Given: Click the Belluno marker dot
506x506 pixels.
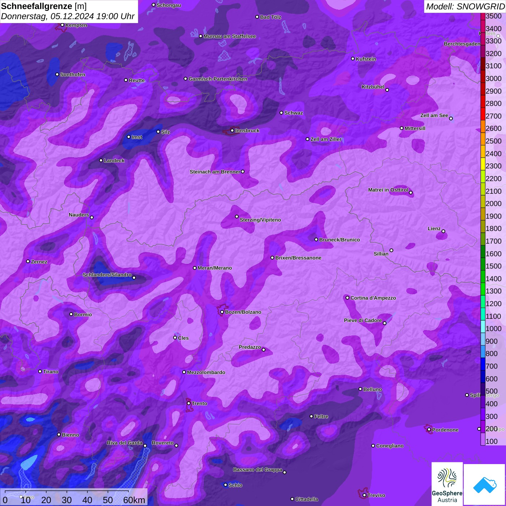Looking at the screenshot, I should click(x=360, y=389).
